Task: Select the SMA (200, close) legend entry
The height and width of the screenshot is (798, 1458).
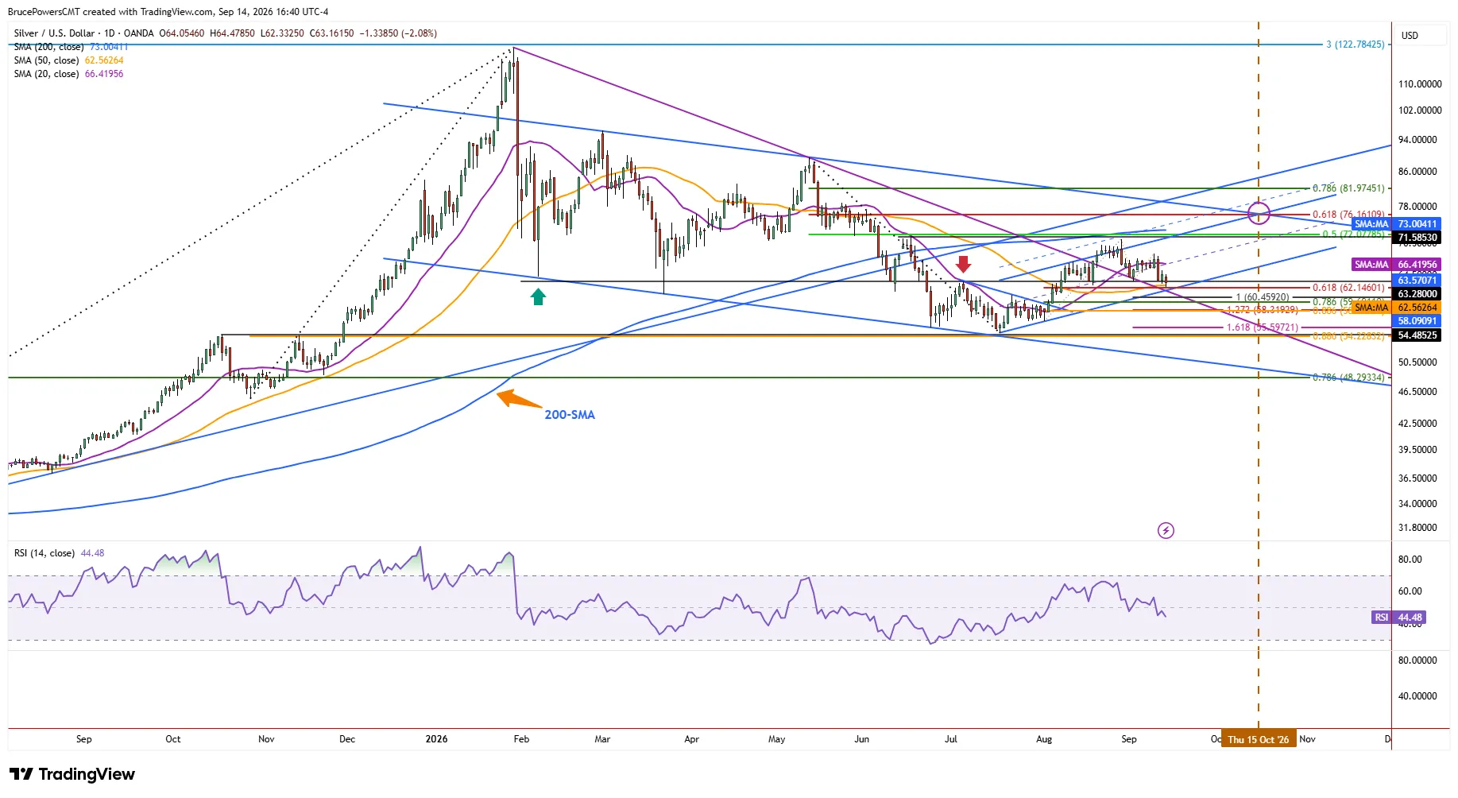Action: [x=71, y=47]
